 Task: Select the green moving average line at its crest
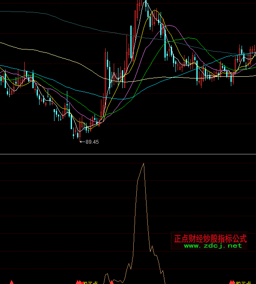187,38
